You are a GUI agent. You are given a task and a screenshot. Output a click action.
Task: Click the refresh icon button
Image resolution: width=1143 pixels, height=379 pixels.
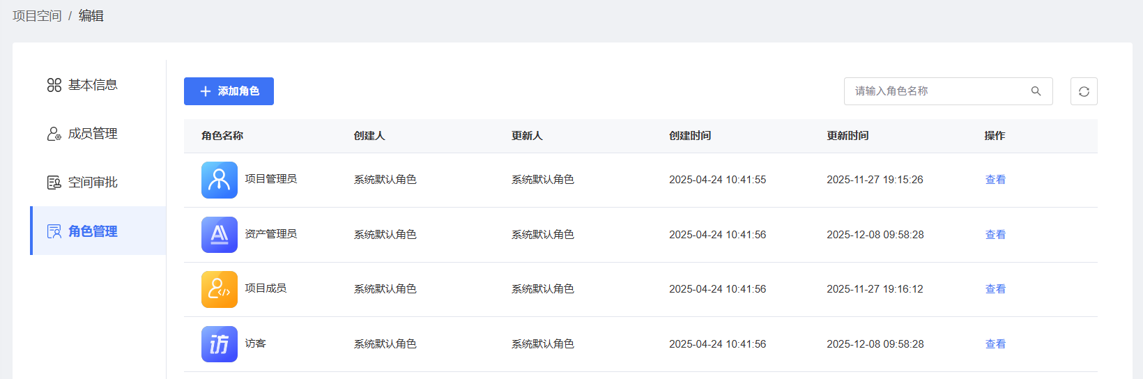coord(1084,91)
